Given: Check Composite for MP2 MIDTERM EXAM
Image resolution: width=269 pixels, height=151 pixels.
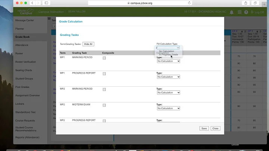Looking at the screenshot, I should coord(104,105).
